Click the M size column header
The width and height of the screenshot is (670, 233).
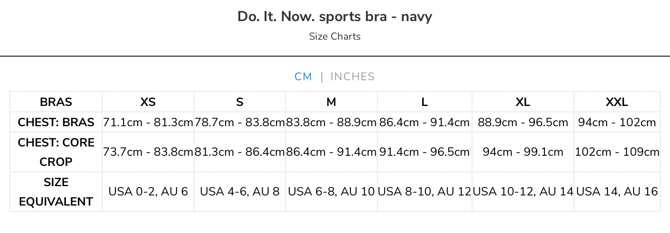[x=331, y=102]
